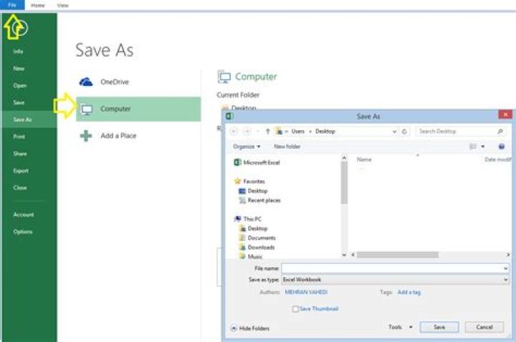Toggle the Save Thumbnail checkbox
This screenshot has width=516, height=342.
pos(295,309)
